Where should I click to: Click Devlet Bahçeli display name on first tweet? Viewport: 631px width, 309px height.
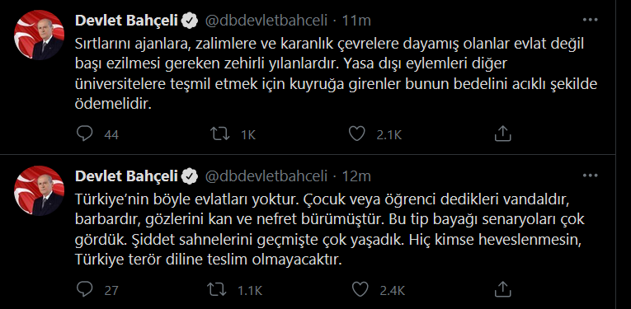coord(126,21)
